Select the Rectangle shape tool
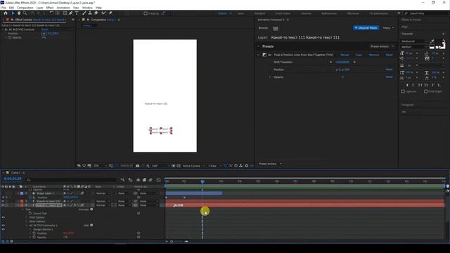Screen dimensions: 450x253 coord(65,13)
